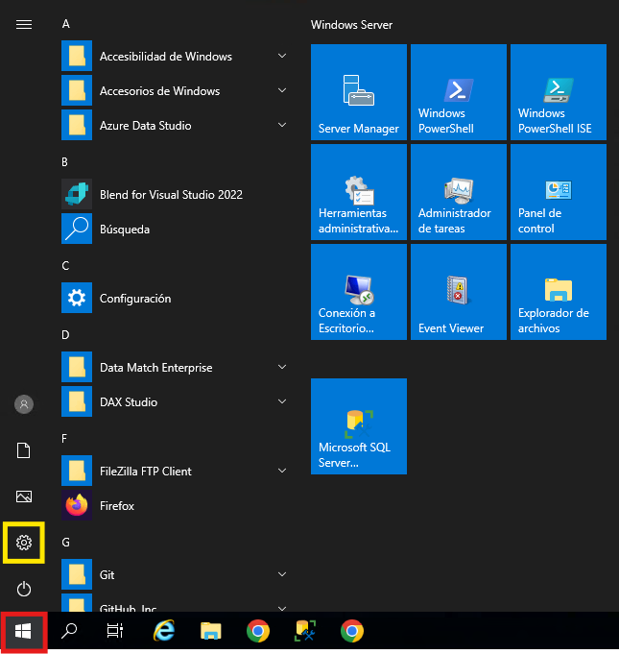Launch Internet Explorer from the taskbar

(164, 631)
